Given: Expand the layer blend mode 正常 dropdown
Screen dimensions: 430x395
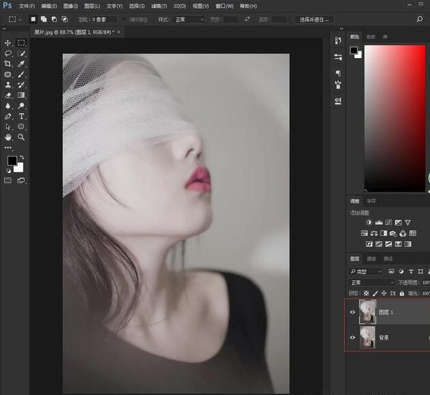Looking at the screenshot, I should (372, 282).
